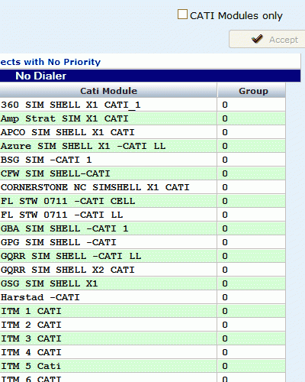
Task: Click the GQRR SIM SHELL X2 CATI row
Action: (143, 270)
